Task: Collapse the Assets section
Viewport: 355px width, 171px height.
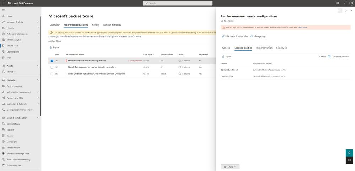Action: coord(38,66)
